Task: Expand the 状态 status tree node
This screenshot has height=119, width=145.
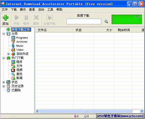Action: point(4,82)
